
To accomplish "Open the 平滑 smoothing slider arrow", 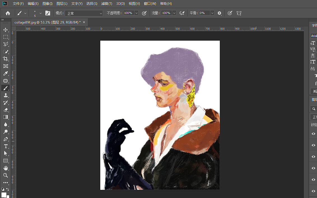I will click(x=212, y=13).
